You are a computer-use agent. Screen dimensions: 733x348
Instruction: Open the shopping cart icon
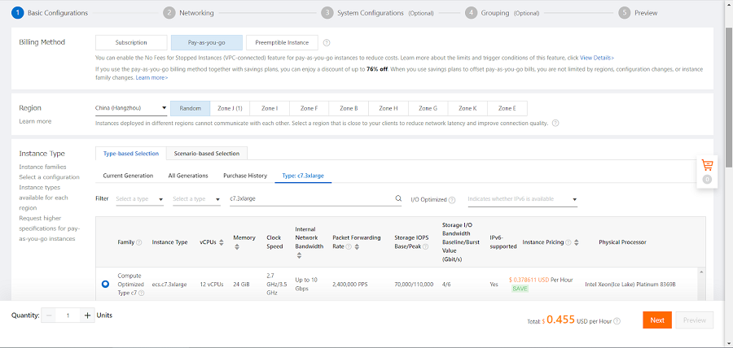pos(707,165)
